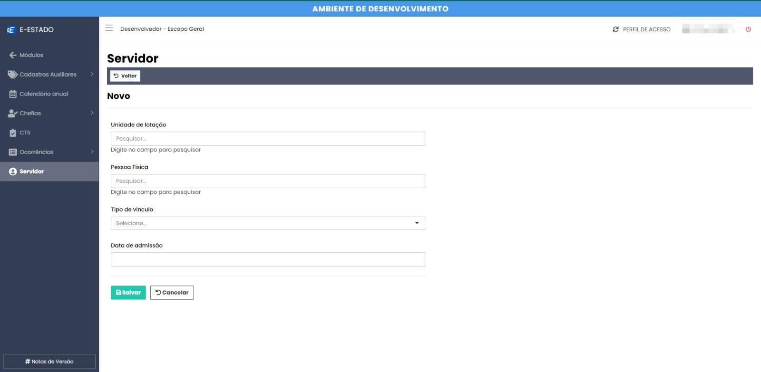
Task: Click the 'Data de admissão' label
Action: pos(137,246)
